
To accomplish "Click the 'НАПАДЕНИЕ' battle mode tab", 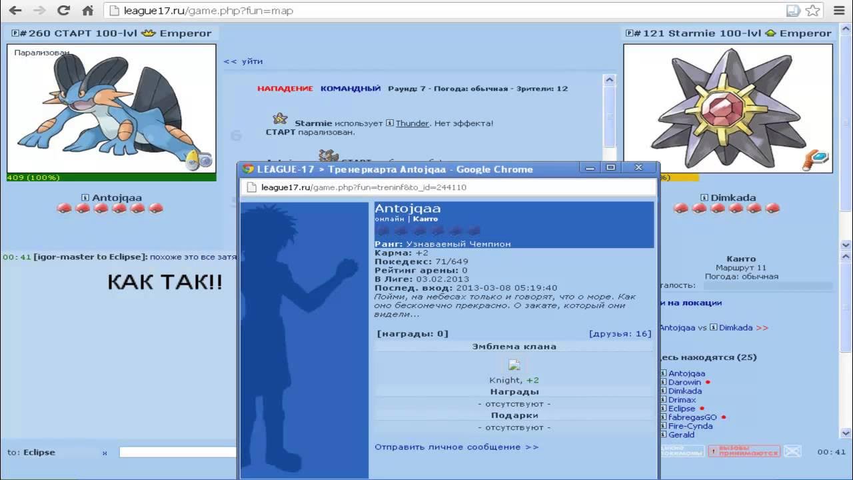I will [x=285, y=88].
